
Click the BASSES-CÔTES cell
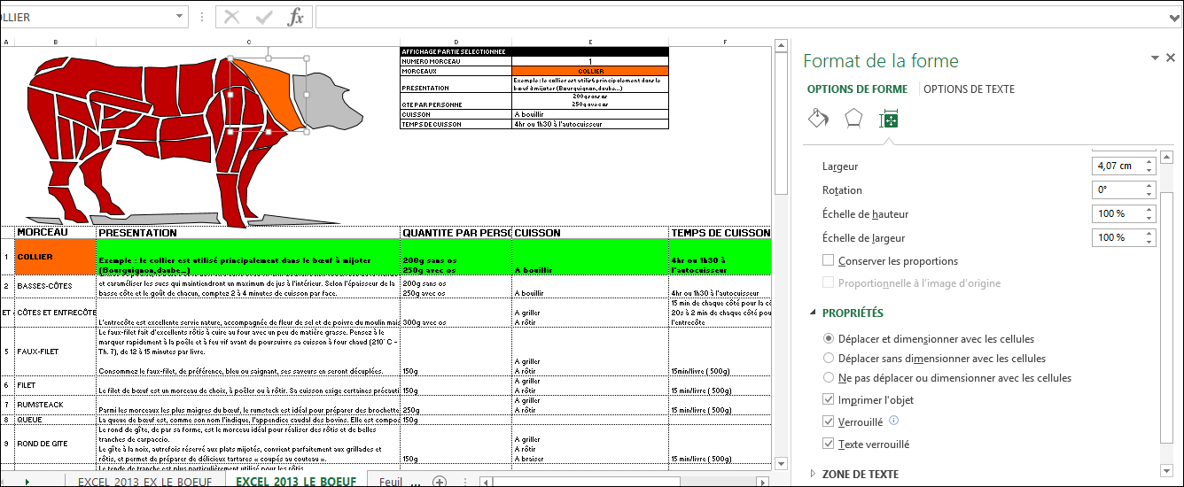[x=55, y=286]
